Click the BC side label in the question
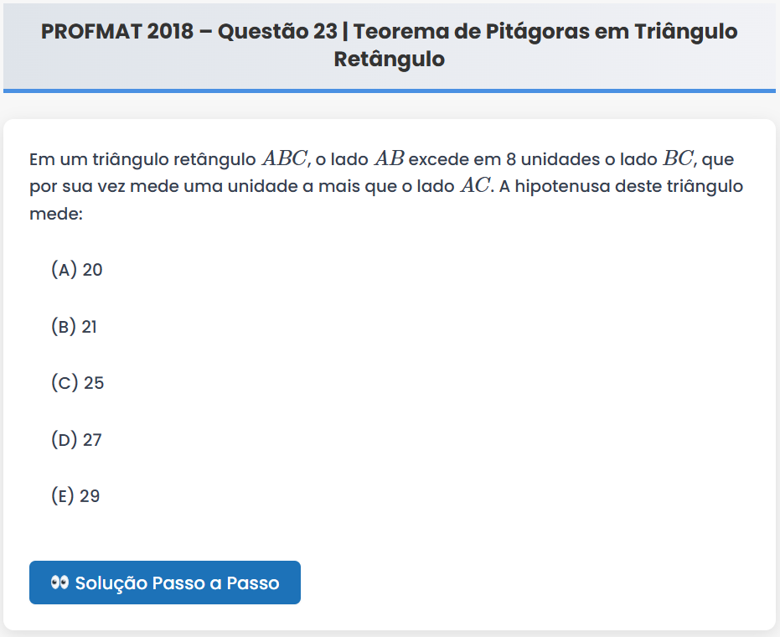780x637 pixels. (678, 159)
